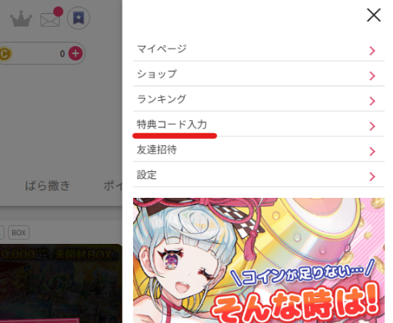Select the BOX filter tag

coord(19,233)
